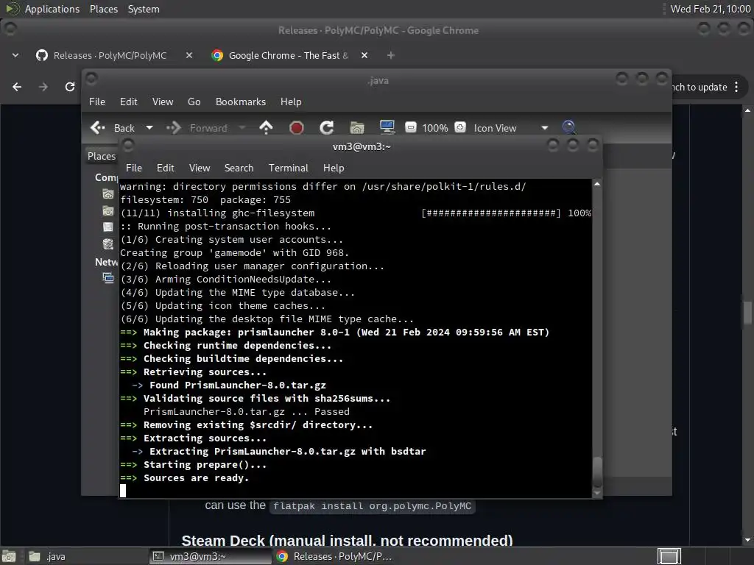The height and width of the screenshot is (565, 754).
Task: Open Help menu in terminal window
Action: click(x=334, y=168)
